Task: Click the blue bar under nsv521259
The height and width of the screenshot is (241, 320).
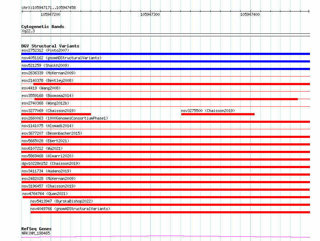Action: pyautogui.click(x=165, y=69)
